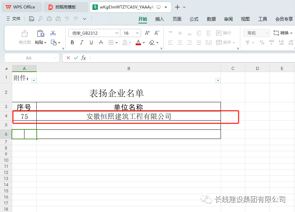Apply percent style to the cell
This screenshot has height=212, width=295.
pos(262,42)
